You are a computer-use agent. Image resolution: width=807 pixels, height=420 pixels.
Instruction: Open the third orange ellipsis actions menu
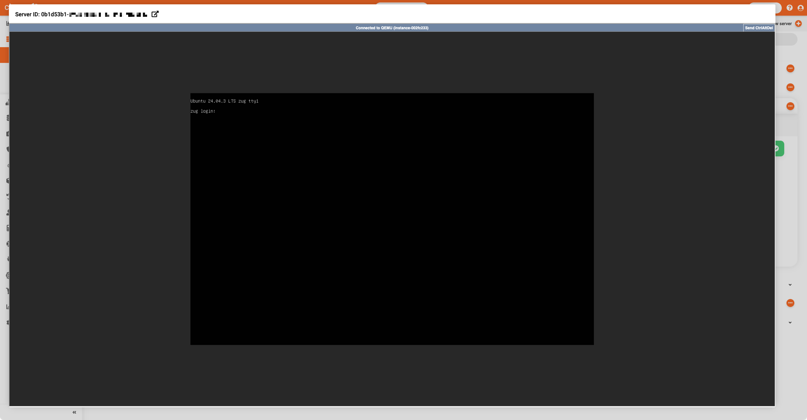(791, 106)
